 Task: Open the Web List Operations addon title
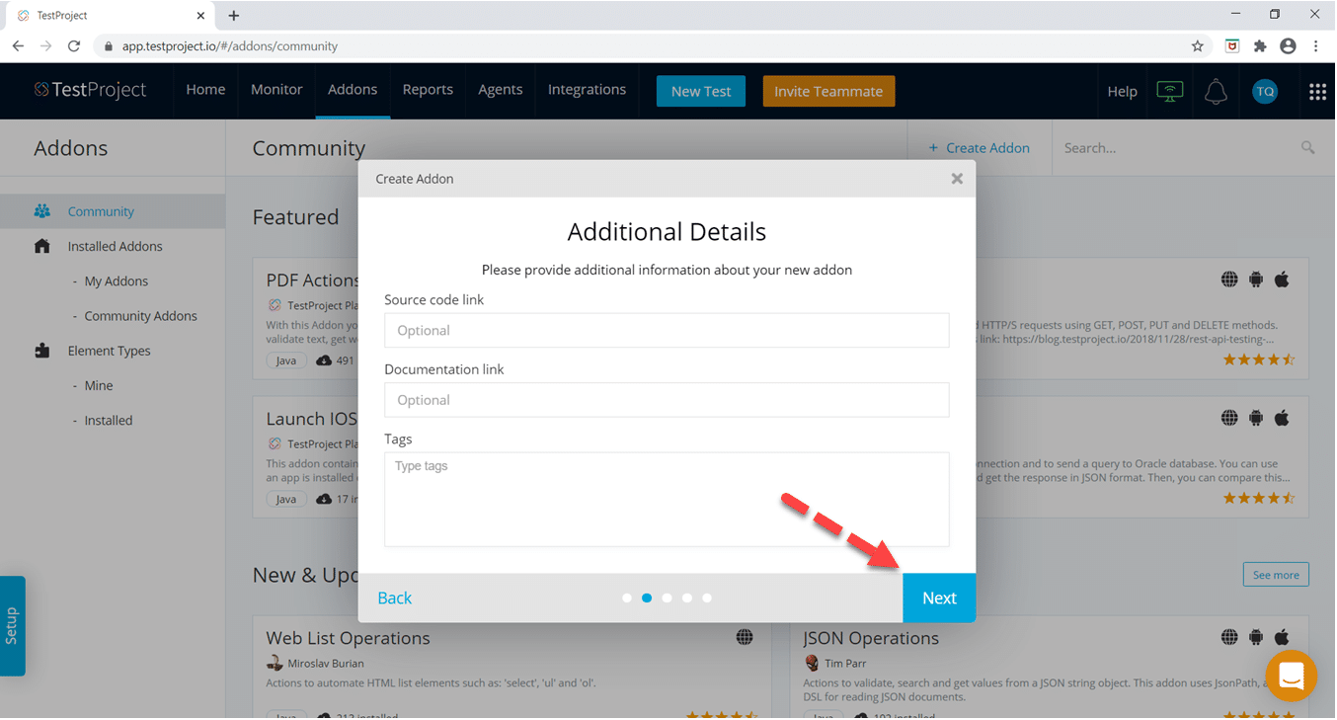(x=348, y=638)
